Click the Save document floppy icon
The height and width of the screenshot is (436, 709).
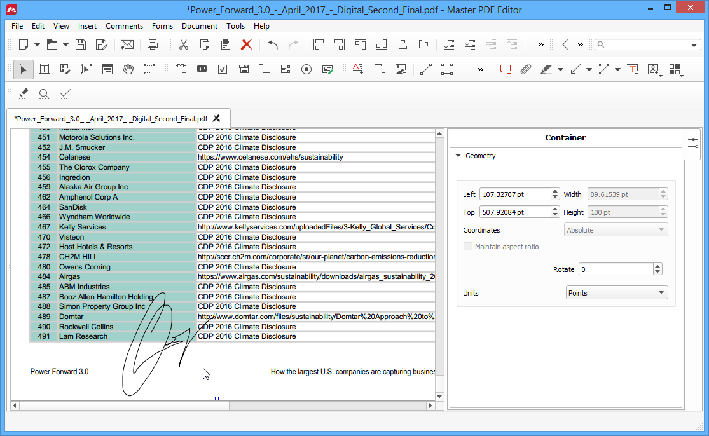click(81, 44)
